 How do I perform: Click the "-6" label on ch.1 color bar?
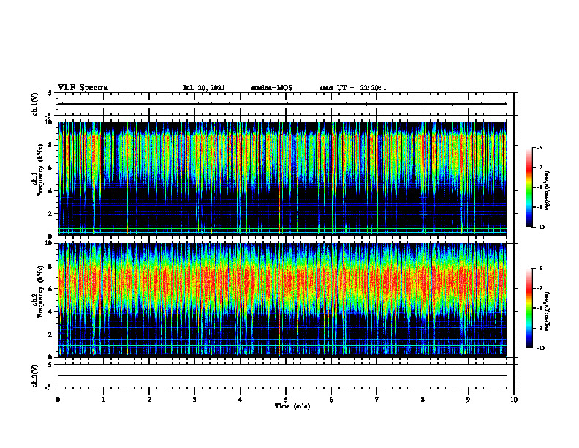540,148
